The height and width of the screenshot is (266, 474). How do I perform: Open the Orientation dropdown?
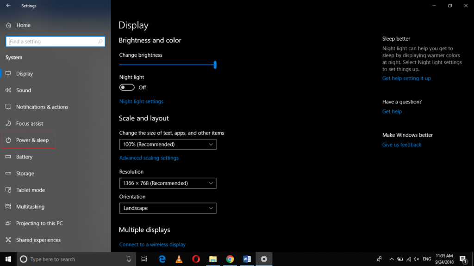tap(168, 208)
